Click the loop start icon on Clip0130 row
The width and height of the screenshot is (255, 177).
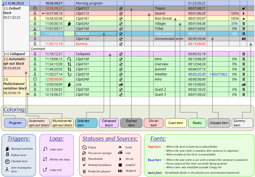[69, 59]
